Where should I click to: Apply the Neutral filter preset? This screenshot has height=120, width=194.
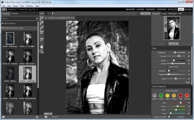155,96
